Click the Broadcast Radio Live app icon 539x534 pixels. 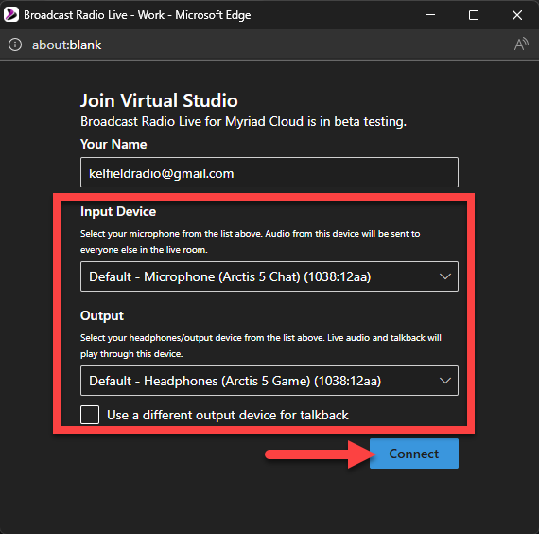click(11, 15)
